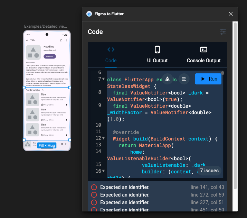Close the Figma to Flutter plugin window
247x218 pixels.
pyautogui.click(x=231, y=14)
